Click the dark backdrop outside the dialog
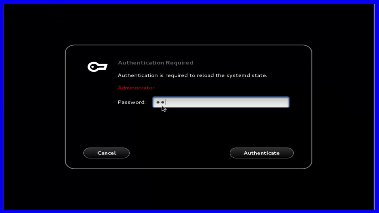The height and width of the screenshot is (213, 379). [x=341, y=118]
